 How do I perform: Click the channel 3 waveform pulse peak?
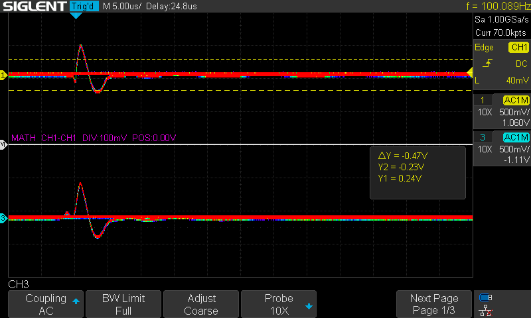pos(80,184)
